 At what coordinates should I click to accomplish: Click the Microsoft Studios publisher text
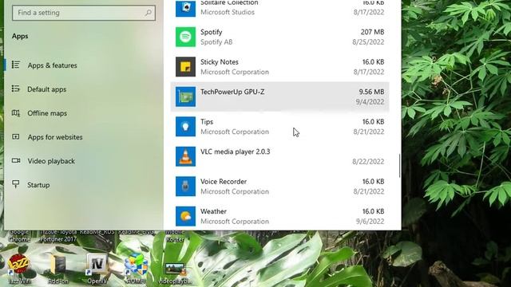pos(228,13)
